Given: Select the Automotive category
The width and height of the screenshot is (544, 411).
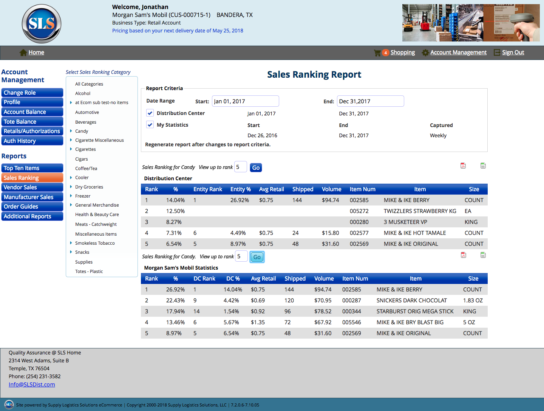Looking at the screenshot, I should tap(87, 112).
